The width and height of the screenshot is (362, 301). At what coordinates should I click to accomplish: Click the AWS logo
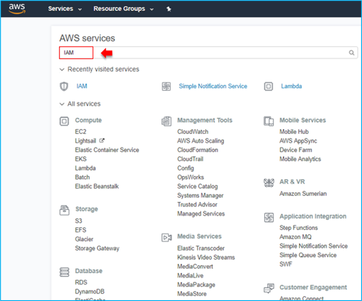click(17, 9)
